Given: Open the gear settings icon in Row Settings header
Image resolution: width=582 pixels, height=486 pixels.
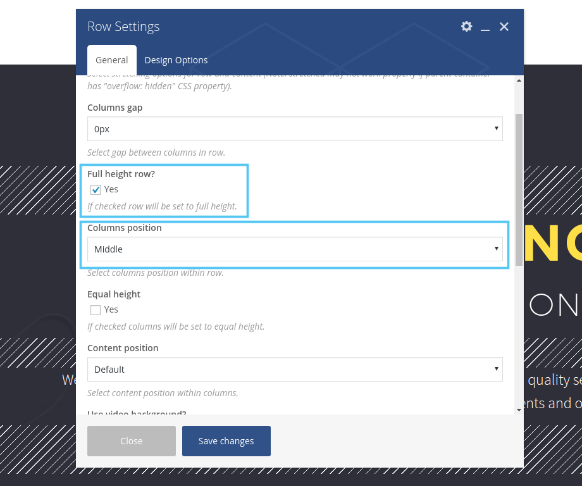Looking at the screenshot, I should [466, 27].
